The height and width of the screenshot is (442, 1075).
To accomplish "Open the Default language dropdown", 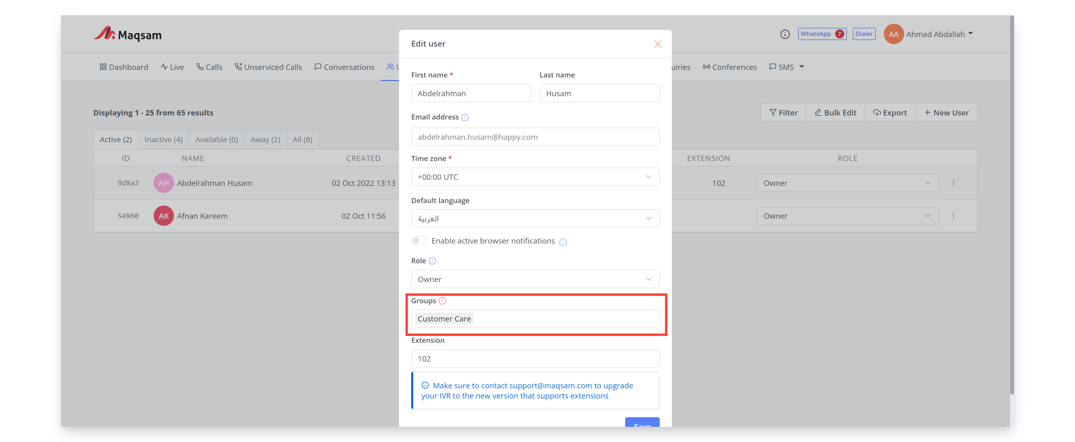I will coord(535,218).
